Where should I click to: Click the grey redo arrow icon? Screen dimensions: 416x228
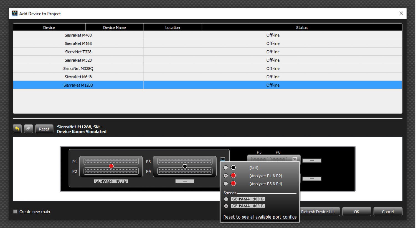pos(28,129)
